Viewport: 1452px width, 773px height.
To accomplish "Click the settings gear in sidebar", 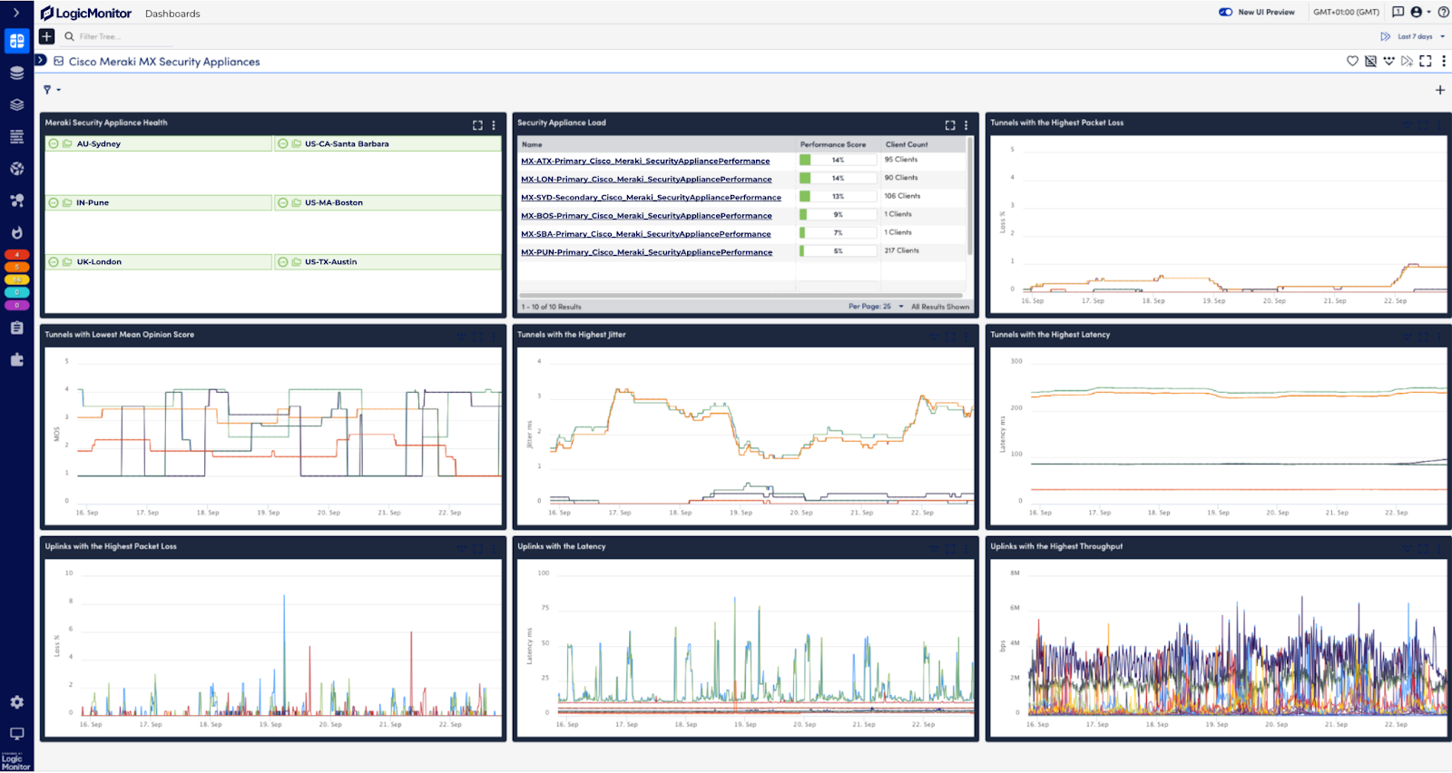I will coord(16,702).
